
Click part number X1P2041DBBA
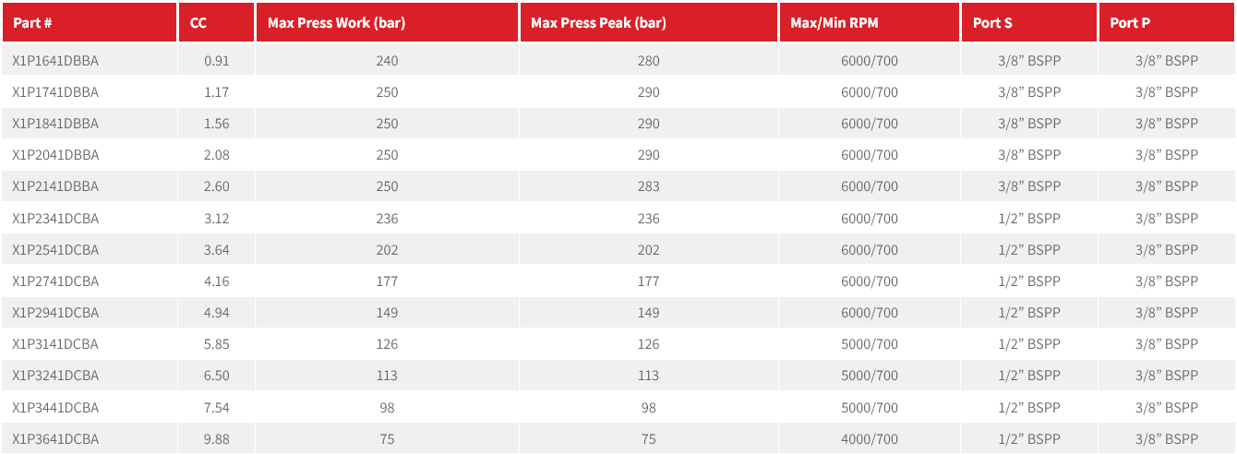tap(55, 155)
